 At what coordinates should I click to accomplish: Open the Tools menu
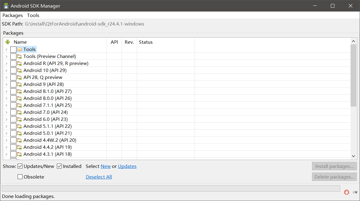click(33, 15)
